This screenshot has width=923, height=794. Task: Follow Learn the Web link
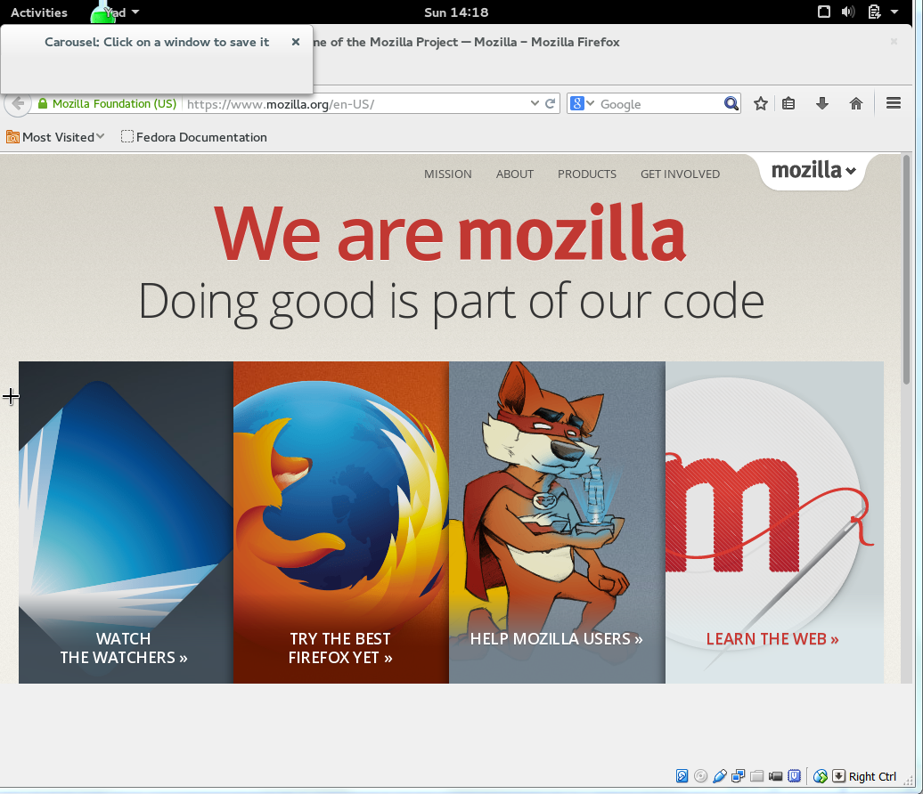(772, 639)
